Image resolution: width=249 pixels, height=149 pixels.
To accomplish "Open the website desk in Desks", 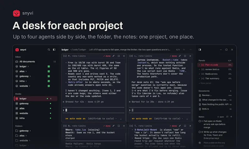I will point(35,113).
